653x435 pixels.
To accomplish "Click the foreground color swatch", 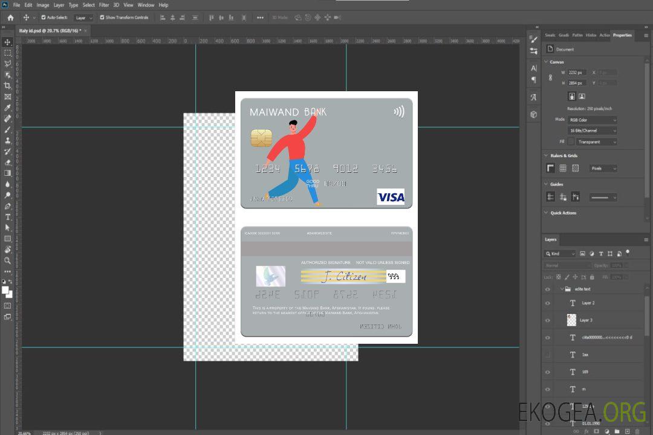I will (x=5, y=290).
